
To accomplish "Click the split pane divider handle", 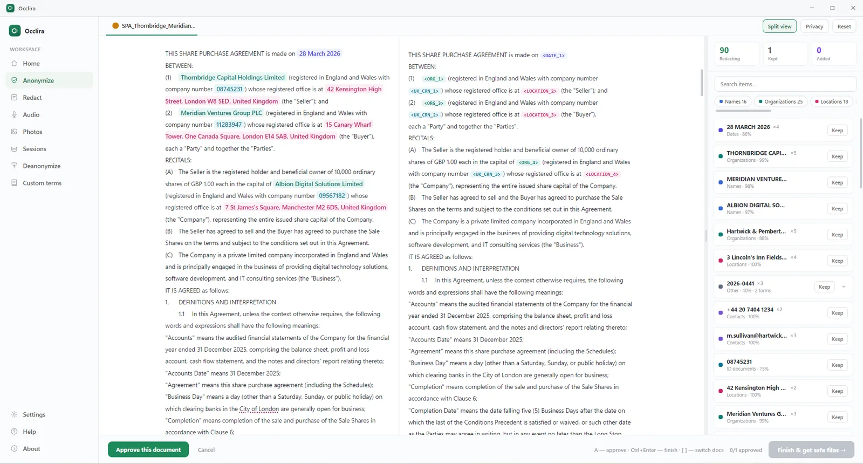I will coord(706,235).
